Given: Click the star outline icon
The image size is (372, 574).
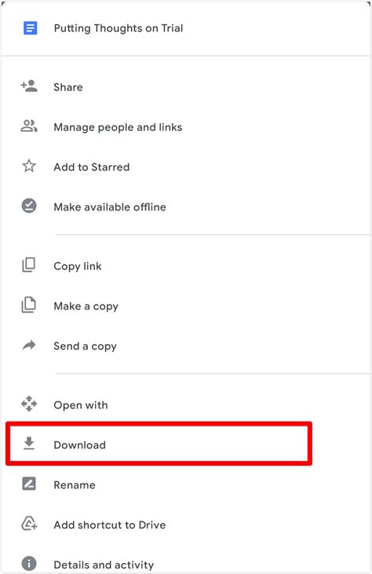Looking at the screenshot, I should coord(29,166).
